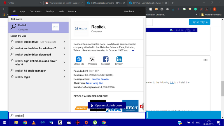
Task: Open the more options ellipsis in search panel
Action: (x=140, y=11)
